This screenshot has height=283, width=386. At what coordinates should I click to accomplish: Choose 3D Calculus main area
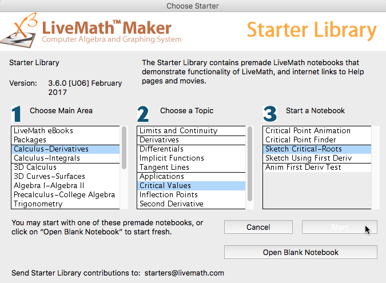click(x=66, y=168)
